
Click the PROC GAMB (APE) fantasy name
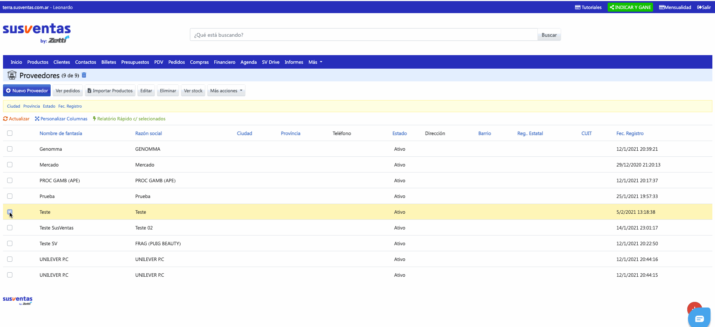coord(60,181)
